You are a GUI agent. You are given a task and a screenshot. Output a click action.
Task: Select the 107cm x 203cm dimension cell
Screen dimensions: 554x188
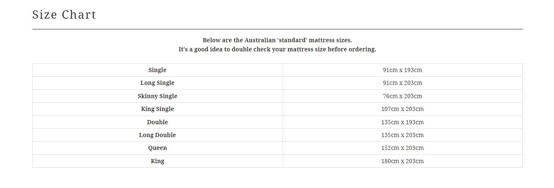[x=402, y=109]
